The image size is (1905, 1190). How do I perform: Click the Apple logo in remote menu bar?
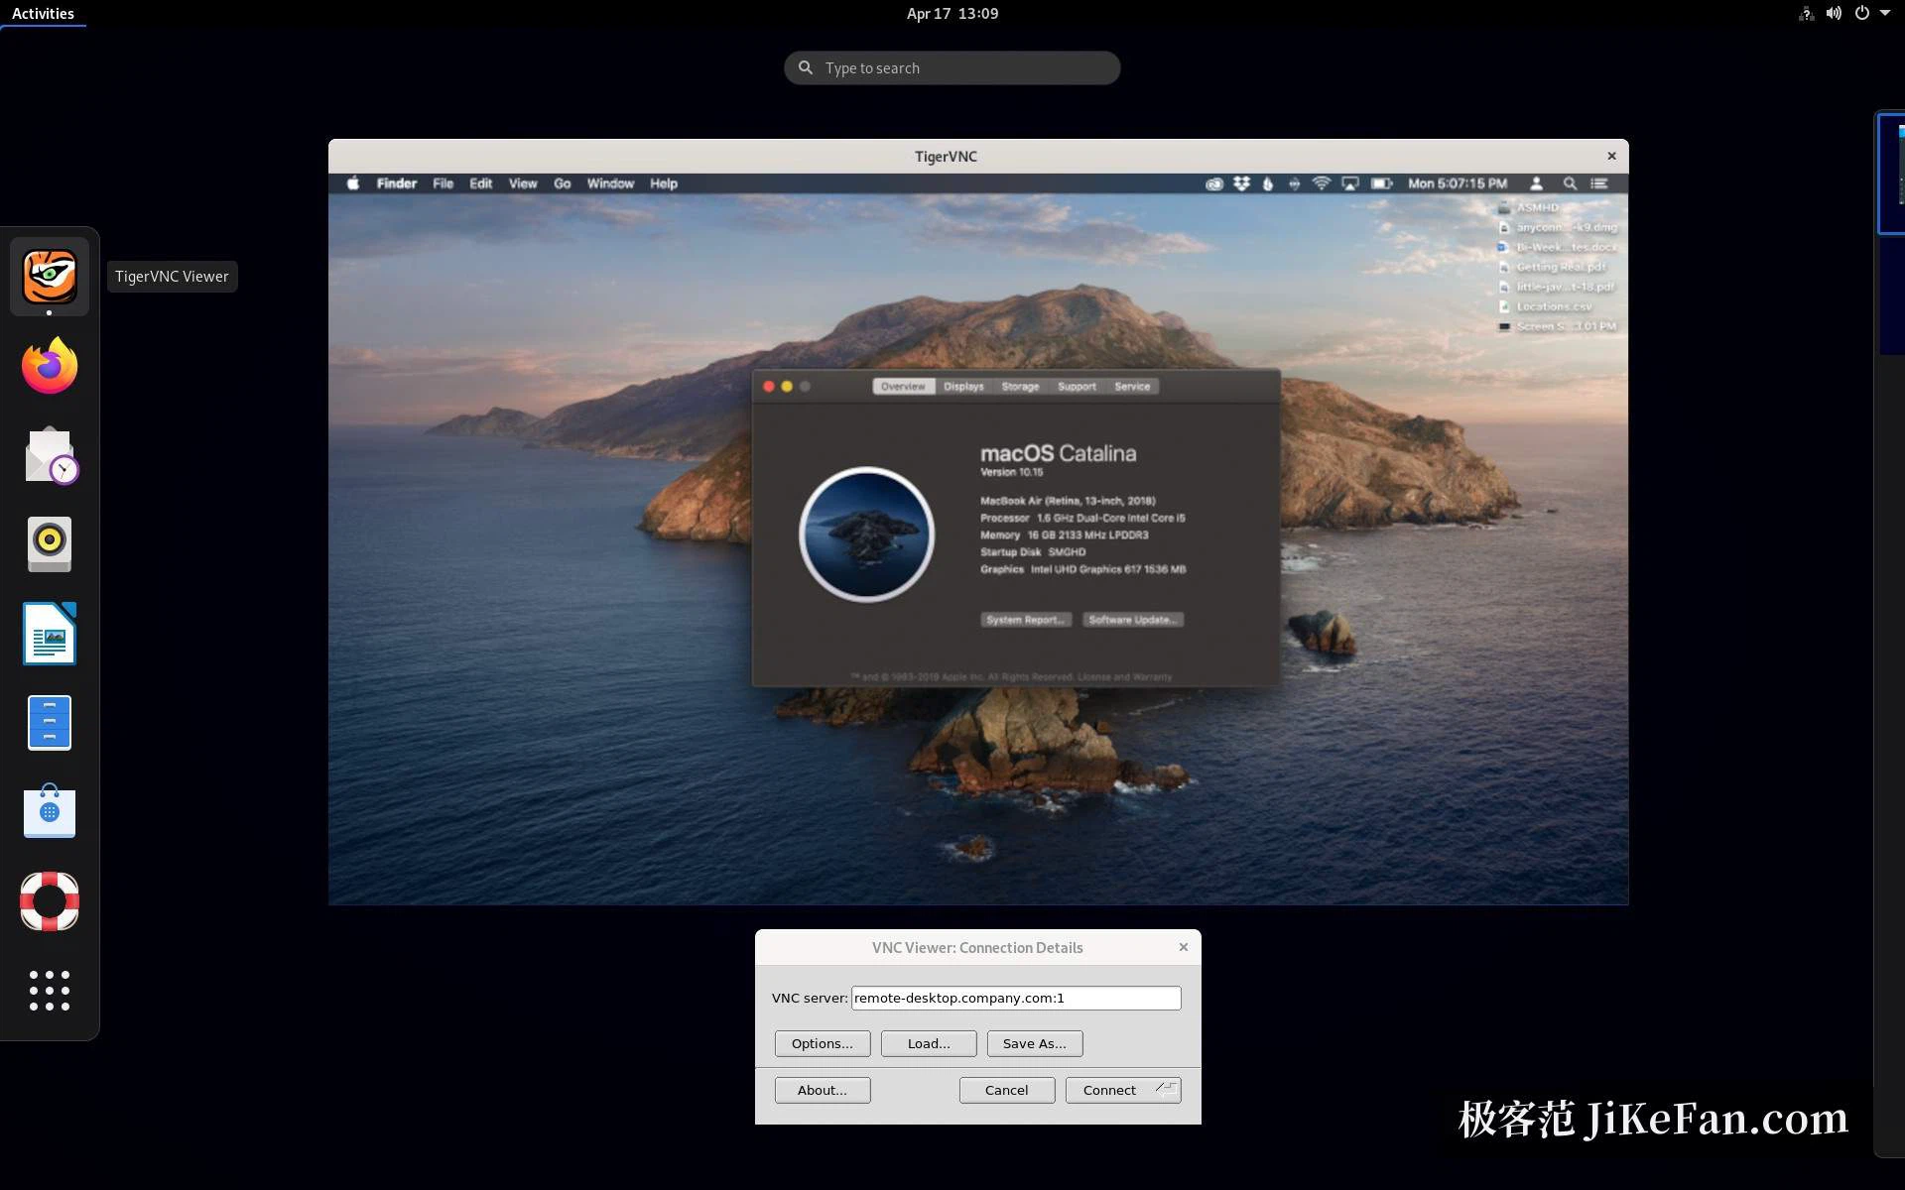[x=352, y=183]
